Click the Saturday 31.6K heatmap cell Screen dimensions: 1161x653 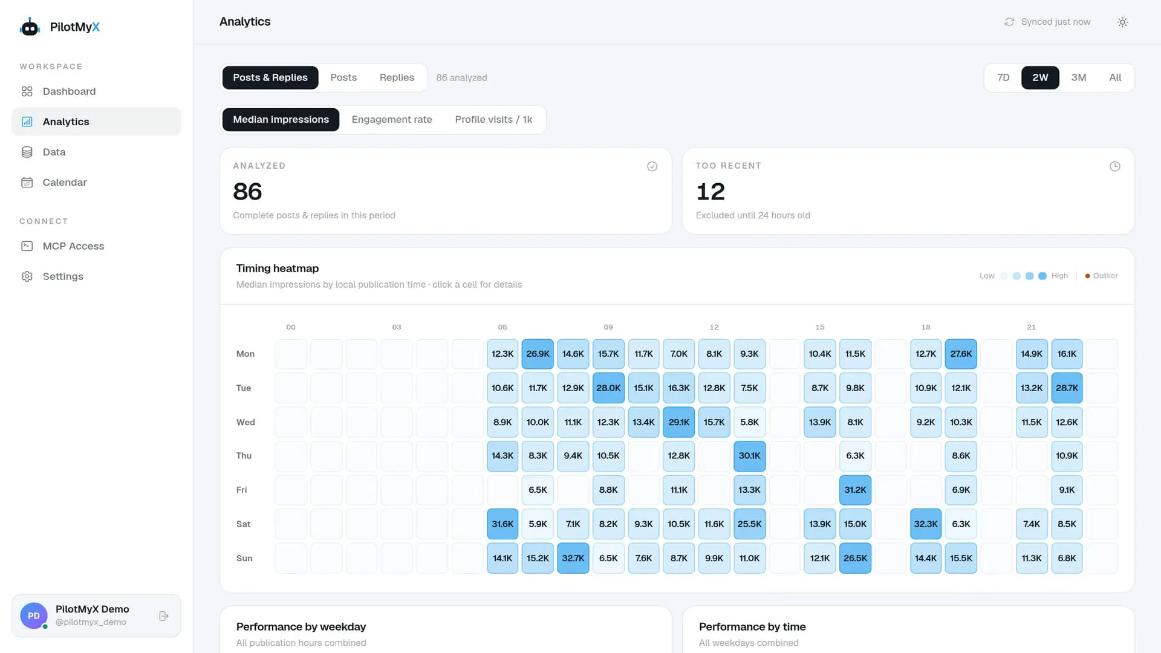[502, 524]
